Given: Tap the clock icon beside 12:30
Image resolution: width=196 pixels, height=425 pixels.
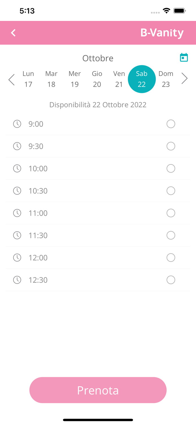Looking at the screenshot, I should coord(17,280).
